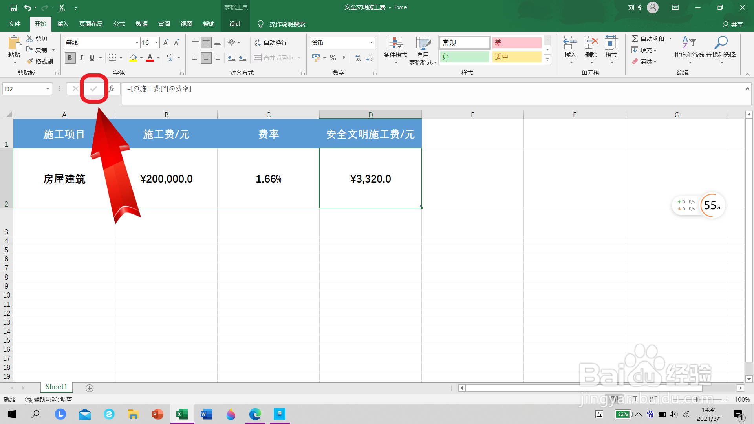Screen dimensions: 754x424
Task: Click in the formula bar input
Action: coord(432,93)
